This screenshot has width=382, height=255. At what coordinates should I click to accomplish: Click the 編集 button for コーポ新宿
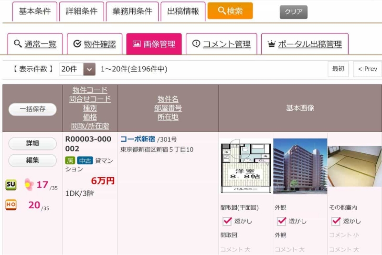(x=32, y=160)
